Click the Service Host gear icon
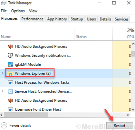The width and height of the screenshot is (135, 130). pyautogui.click(x=10, y=91)
